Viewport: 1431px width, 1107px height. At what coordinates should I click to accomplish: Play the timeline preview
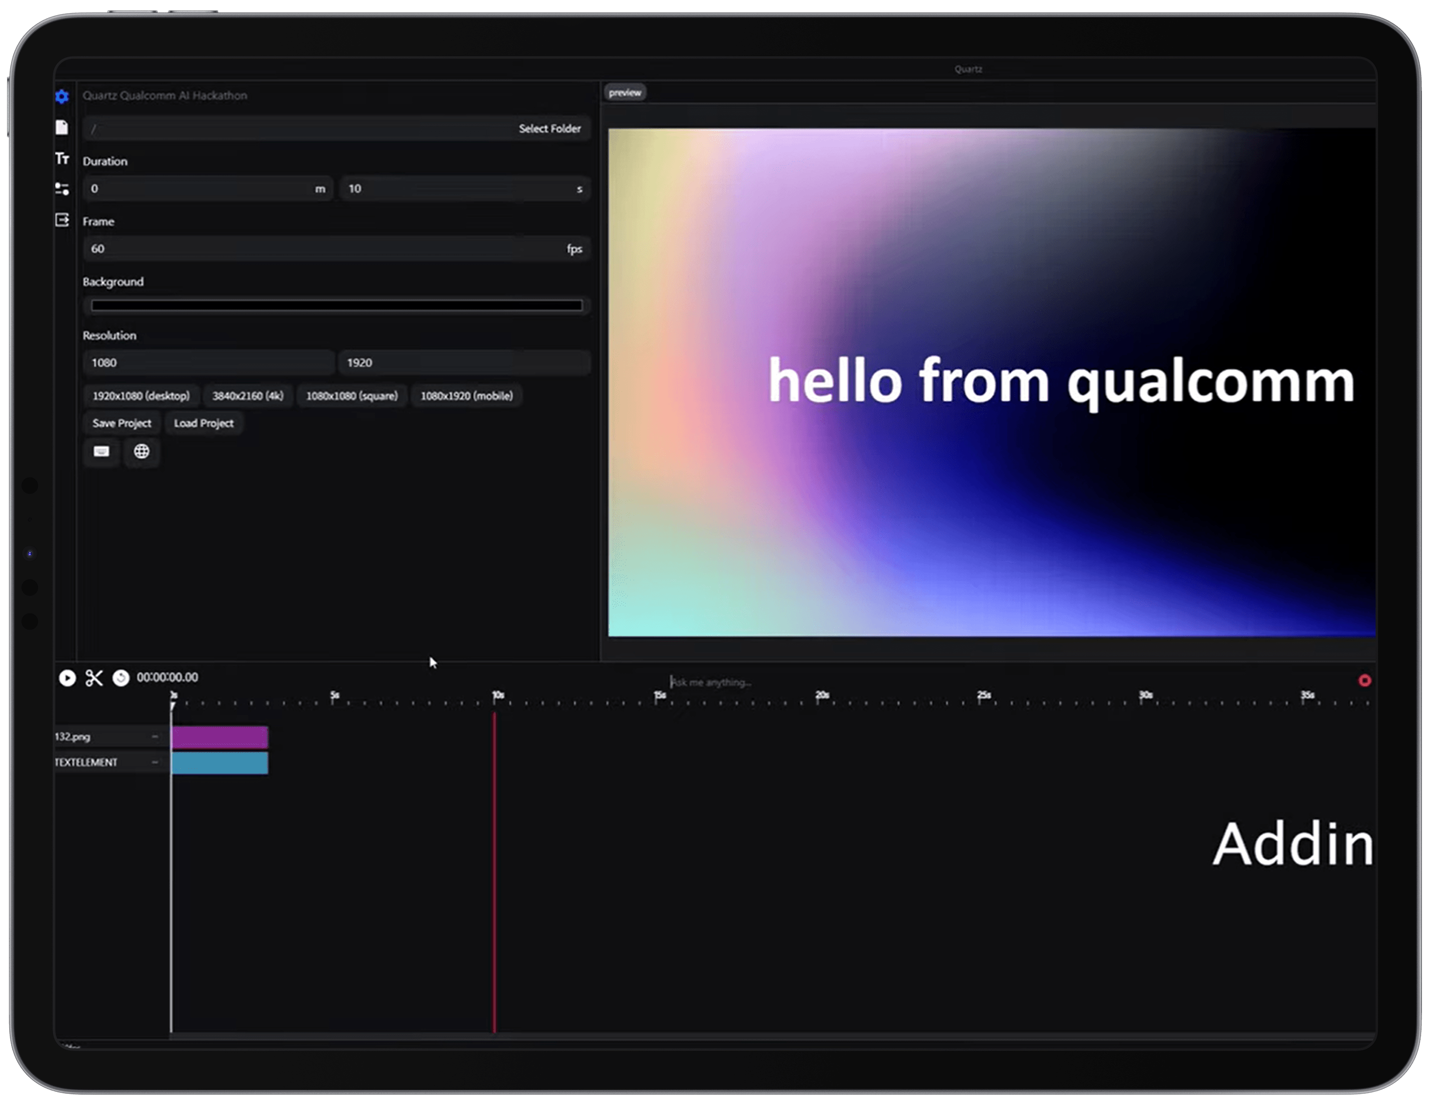(x=68, y=678)
